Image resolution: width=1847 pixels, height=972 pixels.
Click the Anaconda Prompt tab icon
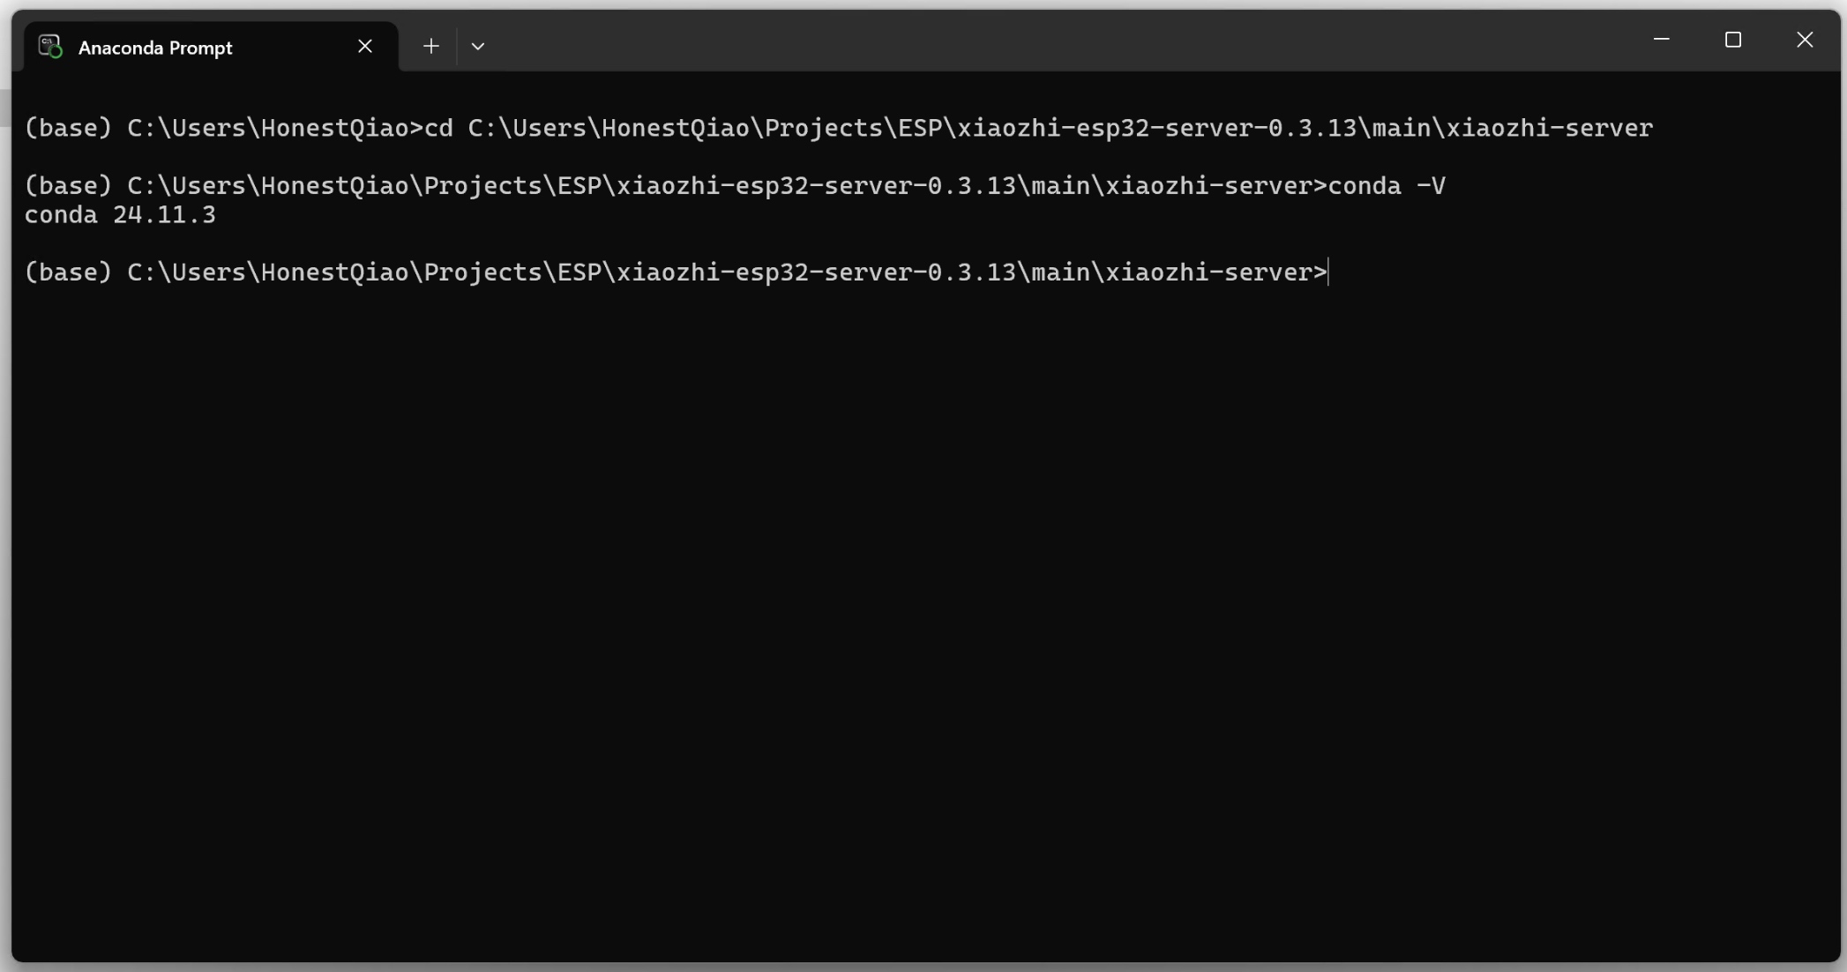50,47
